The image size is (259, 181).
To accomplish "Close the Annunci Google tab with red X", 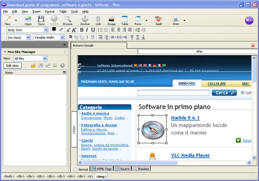I will click(253, 45).
